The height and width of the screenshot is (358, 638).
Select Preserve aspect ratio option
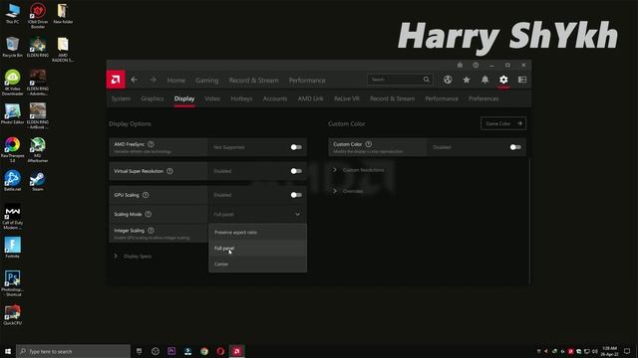coord(257,232)
